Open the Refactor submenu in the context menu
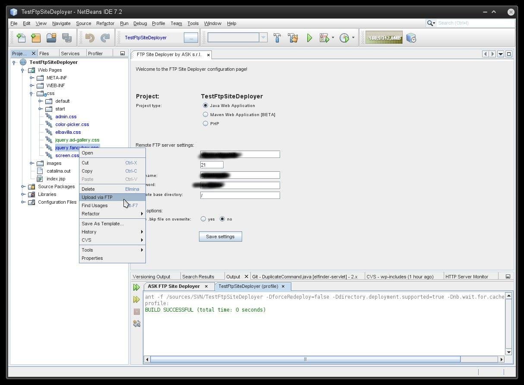This screenshot has height=385, width=524. 91,214
